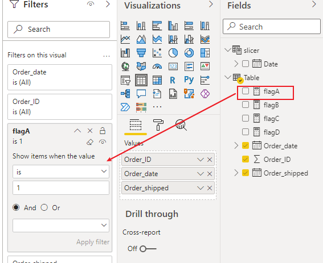
Task: Switch to the Format paint roller tab
Action: tap(158, 125)
